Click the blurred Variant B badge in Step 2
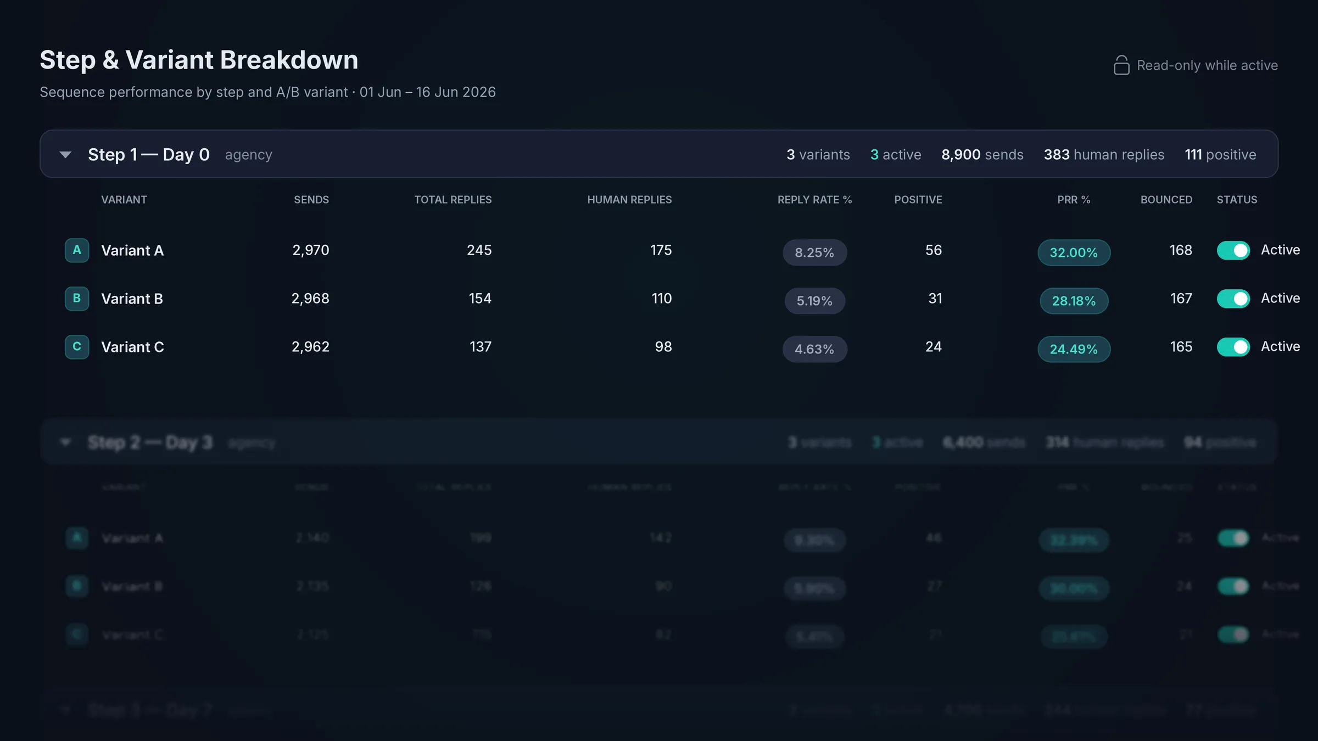 pyautogui.click(x=77, y=586)
